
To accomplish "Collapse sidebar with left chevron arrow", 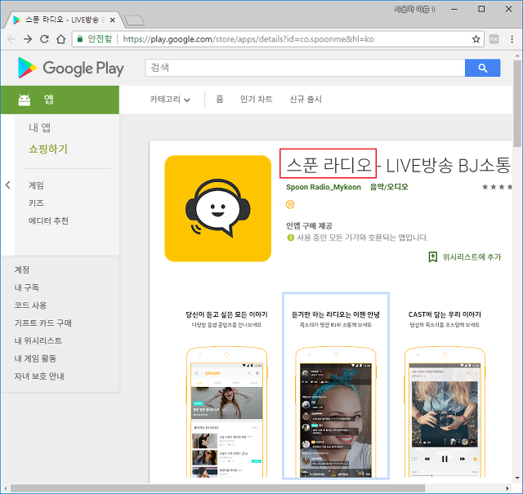I will 7,185.
